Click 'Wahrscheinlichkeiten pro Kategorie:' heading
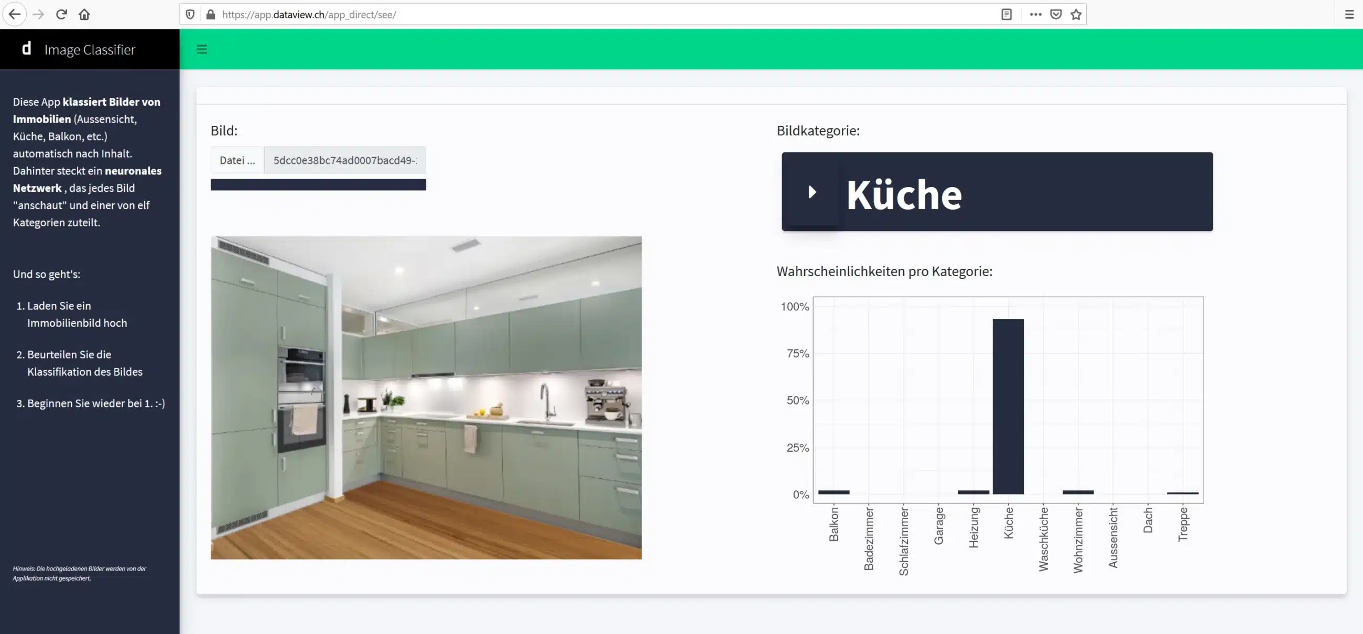This screenshot has height=634, width=1363. tap(884, 271)
